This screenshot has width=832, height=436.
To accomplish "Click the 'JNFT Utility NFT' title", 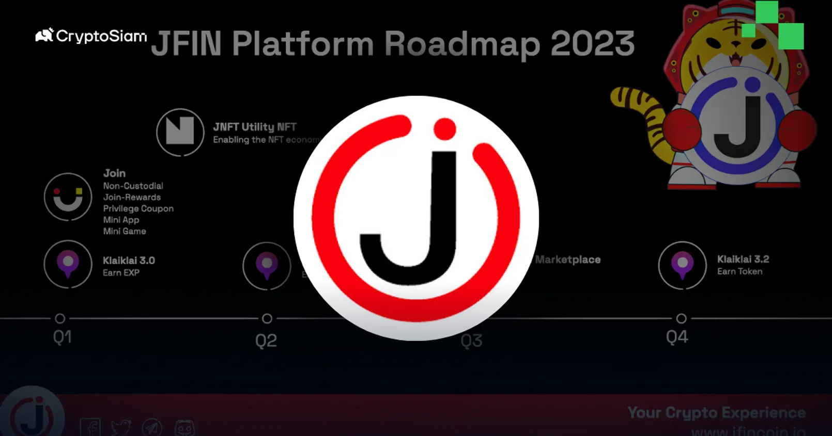I will 255,127.
